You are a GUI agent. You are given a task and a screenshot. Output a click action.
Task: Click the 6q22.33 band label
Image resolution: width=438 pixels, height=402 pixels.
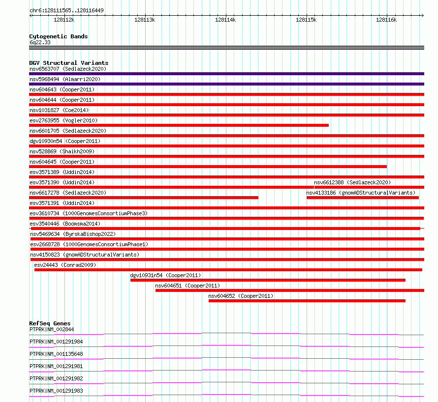[40, 42]
